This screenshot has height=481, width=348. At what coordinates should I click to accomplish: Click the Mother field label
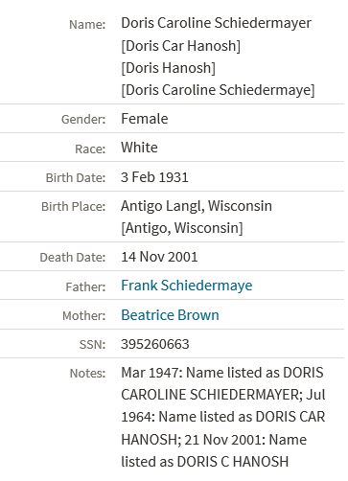click(83, 315)
